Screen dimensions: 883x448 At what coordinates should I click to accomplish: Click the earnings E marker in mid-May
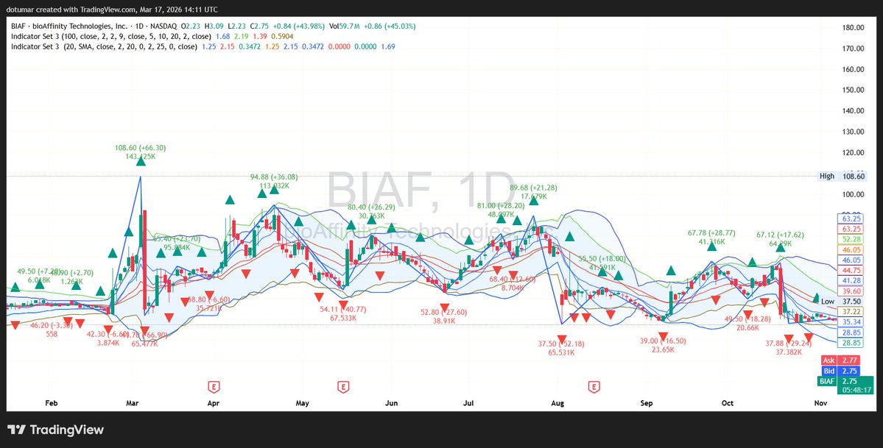(x=342, y=387)
